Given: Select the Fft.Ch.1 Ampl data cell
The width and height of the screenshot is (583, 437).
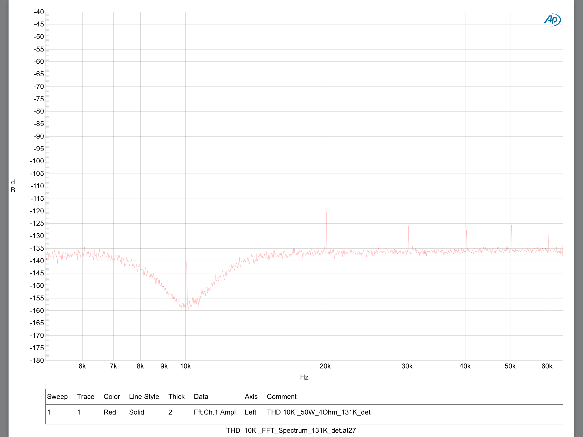Looking at the screenshot, I should pos(215,412).
